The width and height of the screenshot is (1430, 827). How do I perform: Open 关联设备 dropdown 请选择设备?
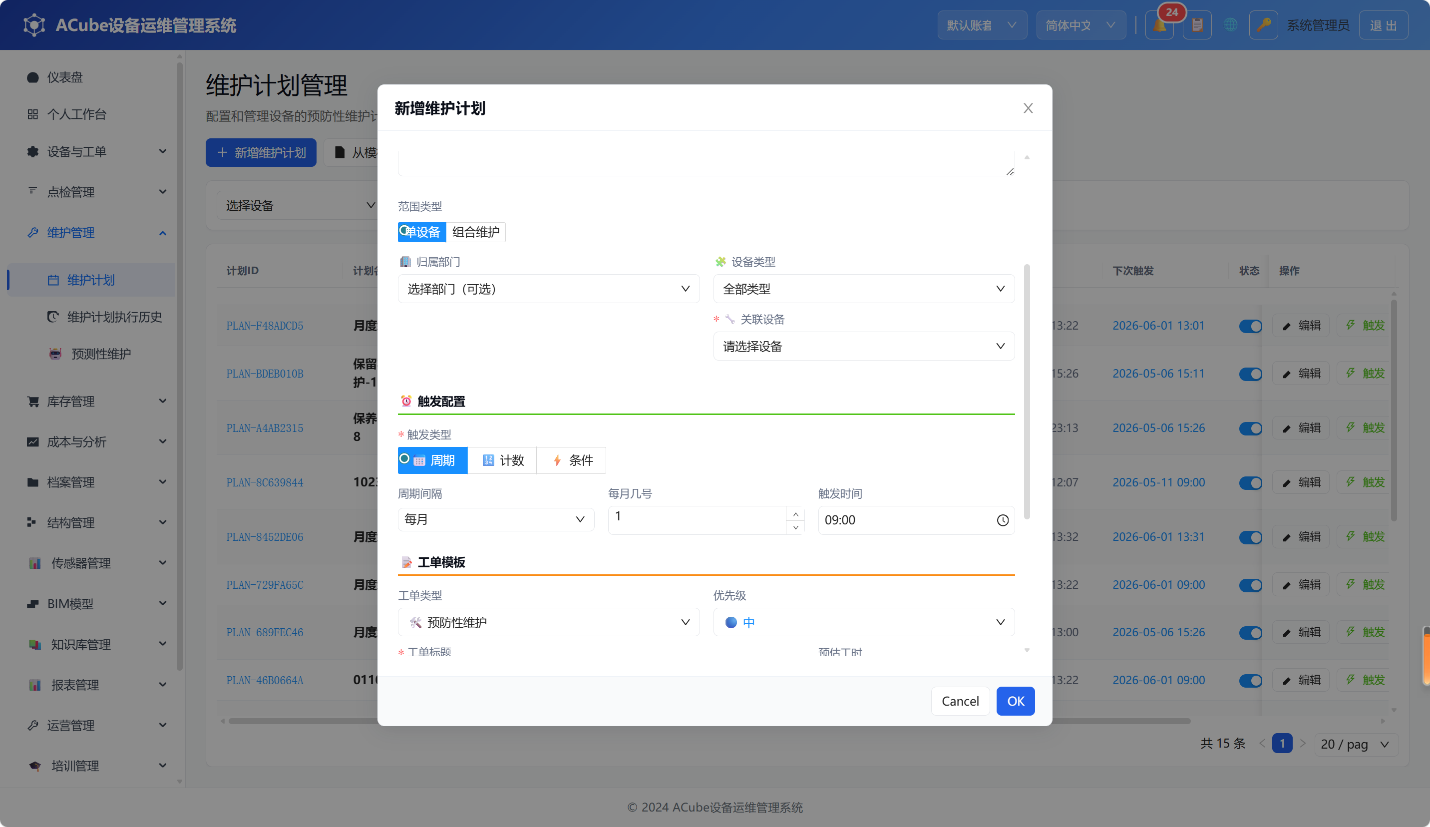click(864, 346)
